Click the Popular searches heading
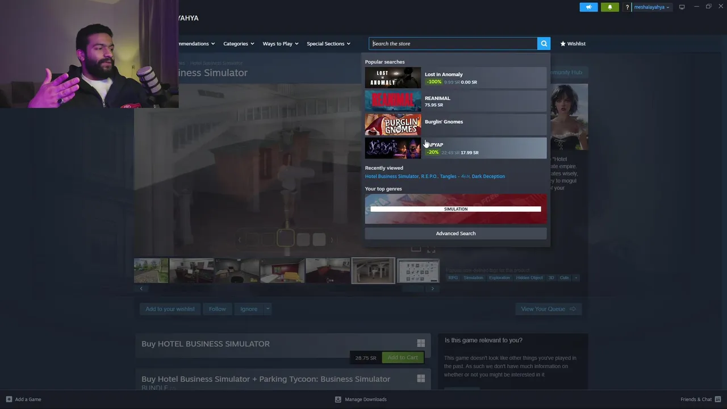The width and height of the screenshot is (727, 409). [385, 62]
